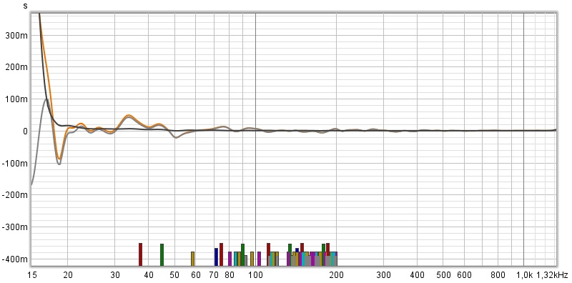Click the 80 Hz frequency axis label
The image size is (572, 283).
point(230,275)
